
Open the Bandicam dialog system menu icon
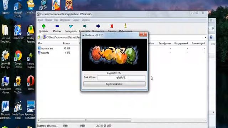83,36
